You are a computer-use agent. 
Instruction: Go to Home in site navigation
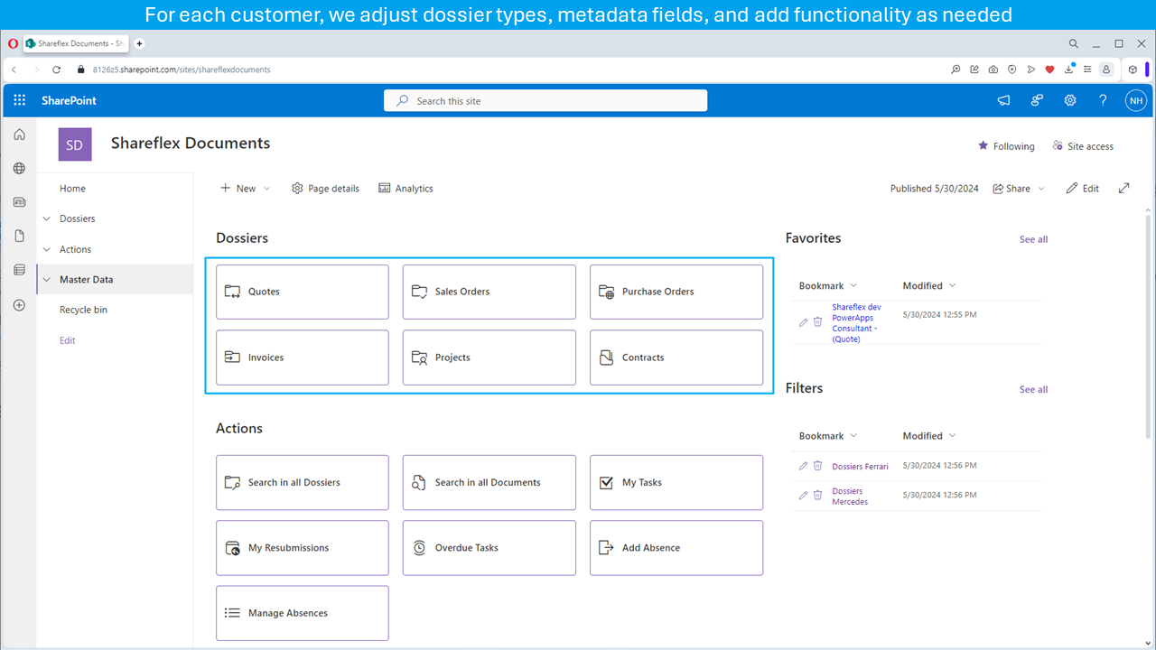[x=72, y=189]
